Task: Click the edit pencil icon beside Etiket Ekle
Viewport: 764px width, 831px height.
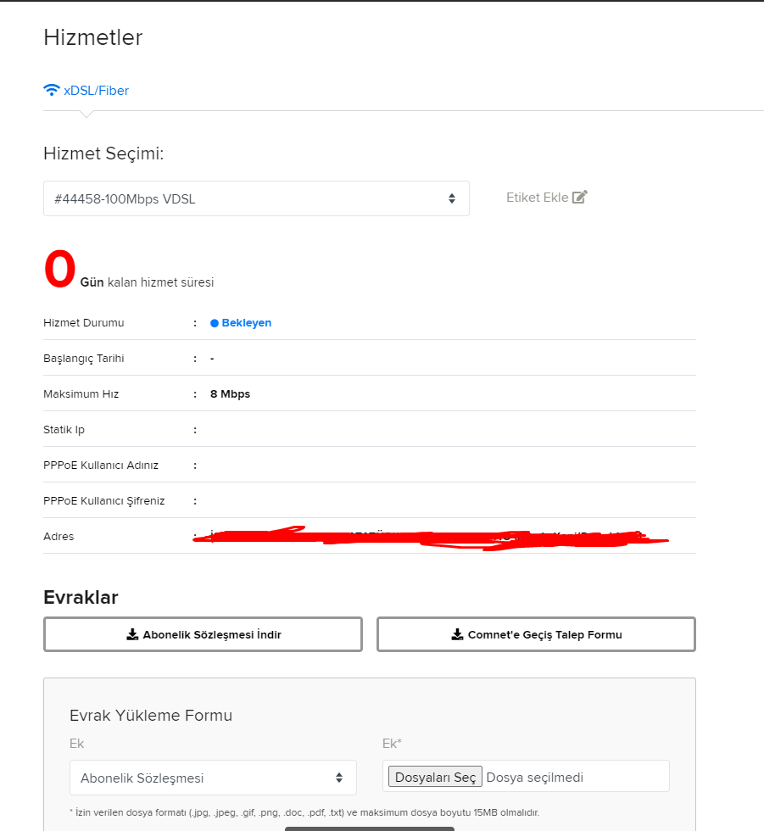Action: (580, 198)
